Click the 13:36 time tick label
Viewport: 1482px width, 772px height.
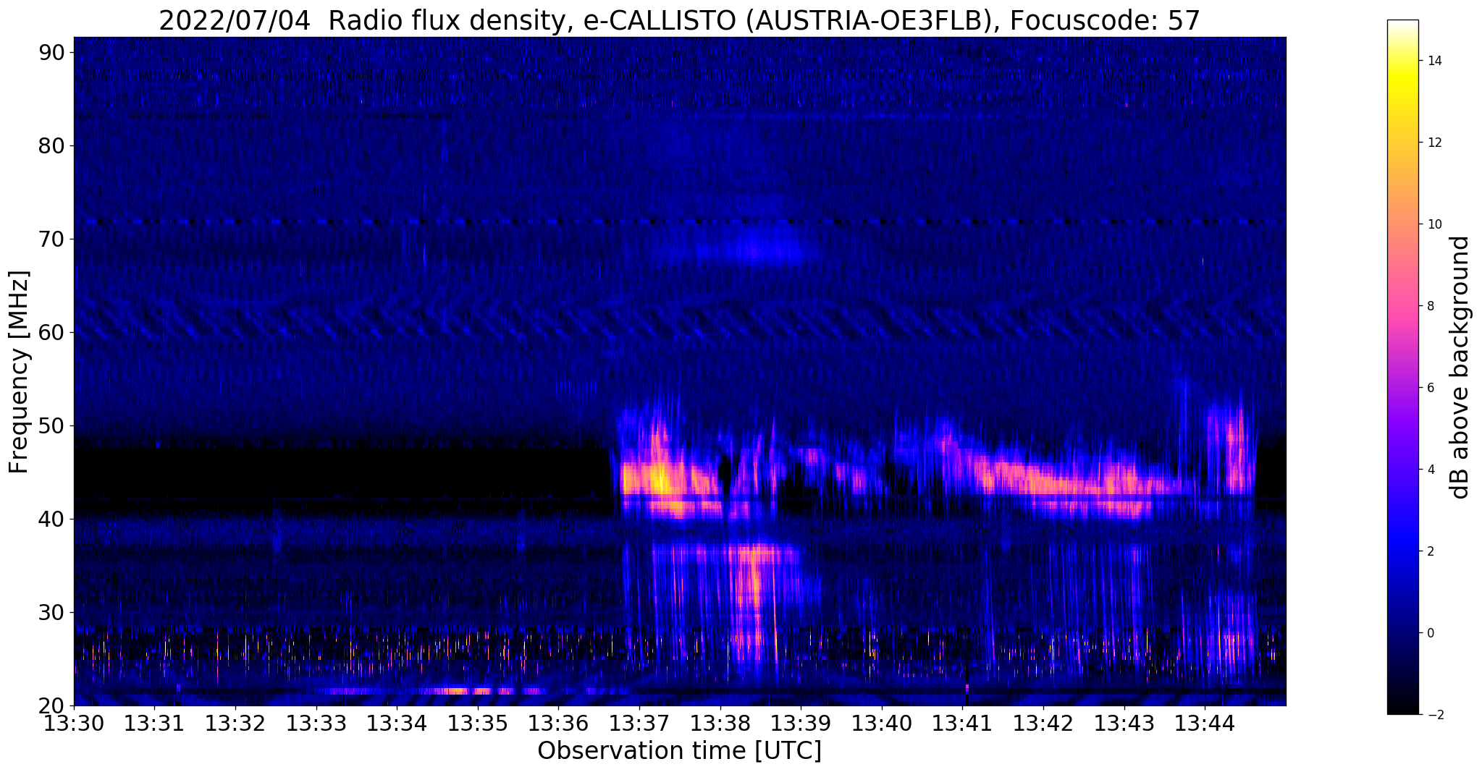(558, 724)
